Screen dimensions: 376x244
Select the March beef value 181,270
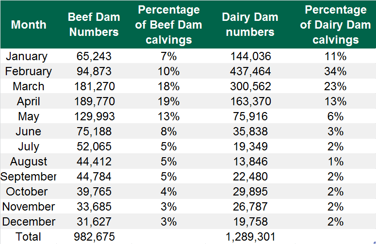pyautogui.click(x=94, y=86)
